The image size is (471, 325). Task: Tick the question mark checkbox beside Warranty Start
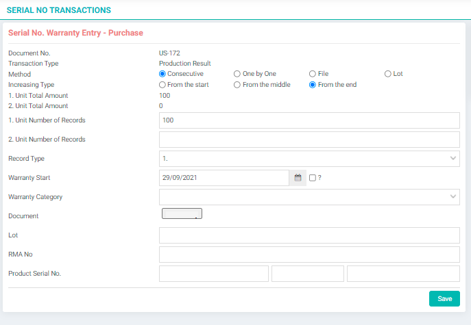point(313,178)
